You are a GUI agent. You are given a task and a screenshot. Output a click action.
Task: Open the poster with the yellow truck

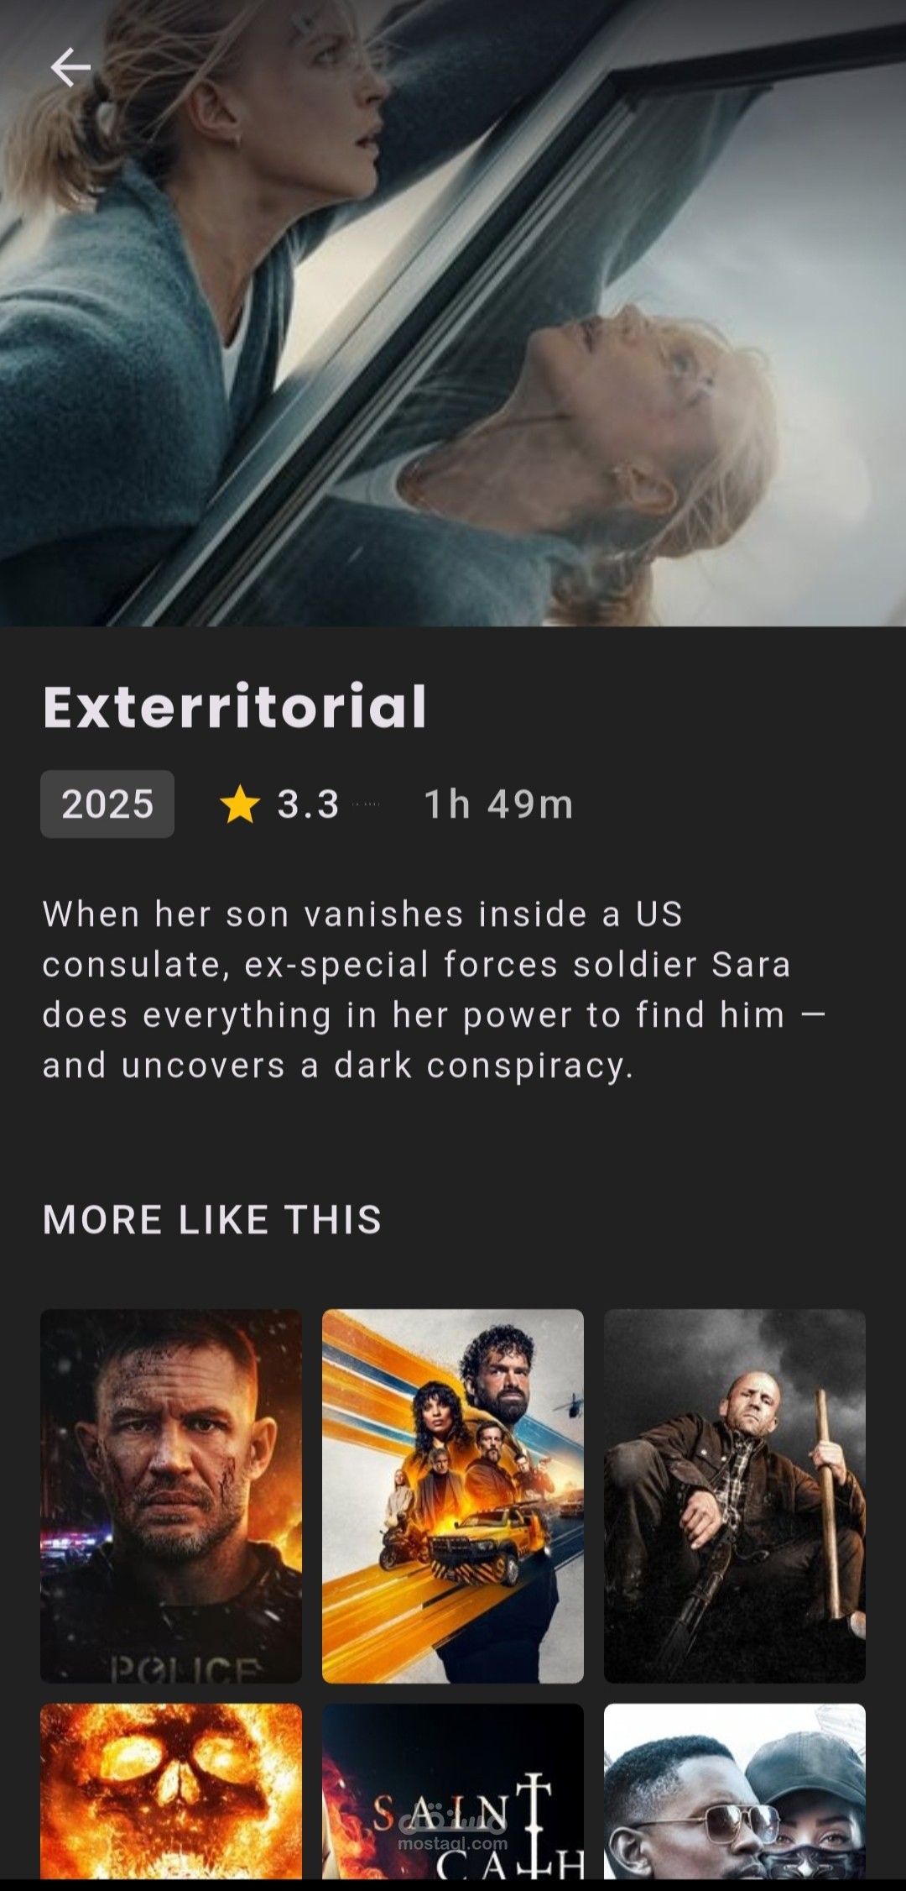453,1496
